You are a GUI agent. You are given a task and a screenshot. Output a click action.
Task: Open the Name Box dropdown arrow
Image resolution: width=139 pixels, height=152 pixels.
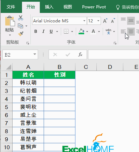pos(35,54)
